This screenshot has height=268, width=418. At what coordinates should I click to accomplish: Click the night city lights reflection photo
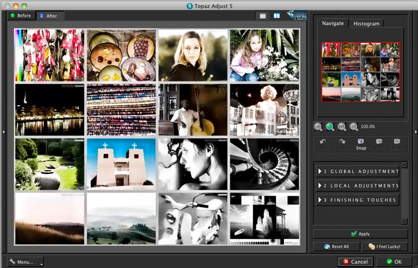pos(49,110)
